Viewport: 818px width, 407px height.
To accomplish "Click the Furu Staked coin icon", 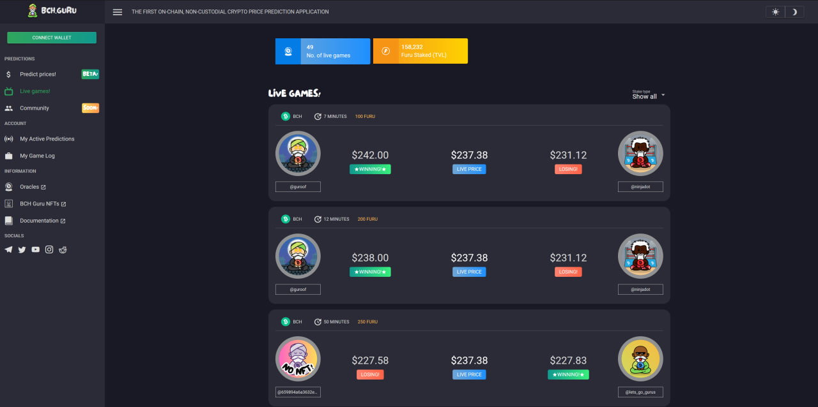I will [x=386, y=52].
